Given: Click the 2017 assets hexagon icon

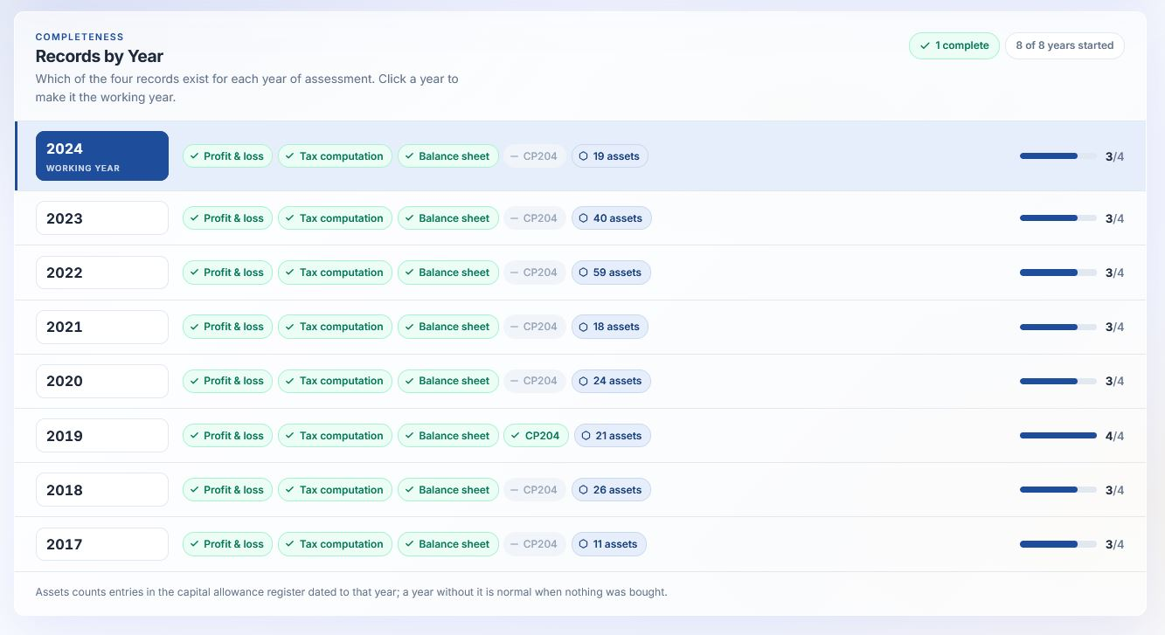Looking at the screenshot, I should click(583, 544).
